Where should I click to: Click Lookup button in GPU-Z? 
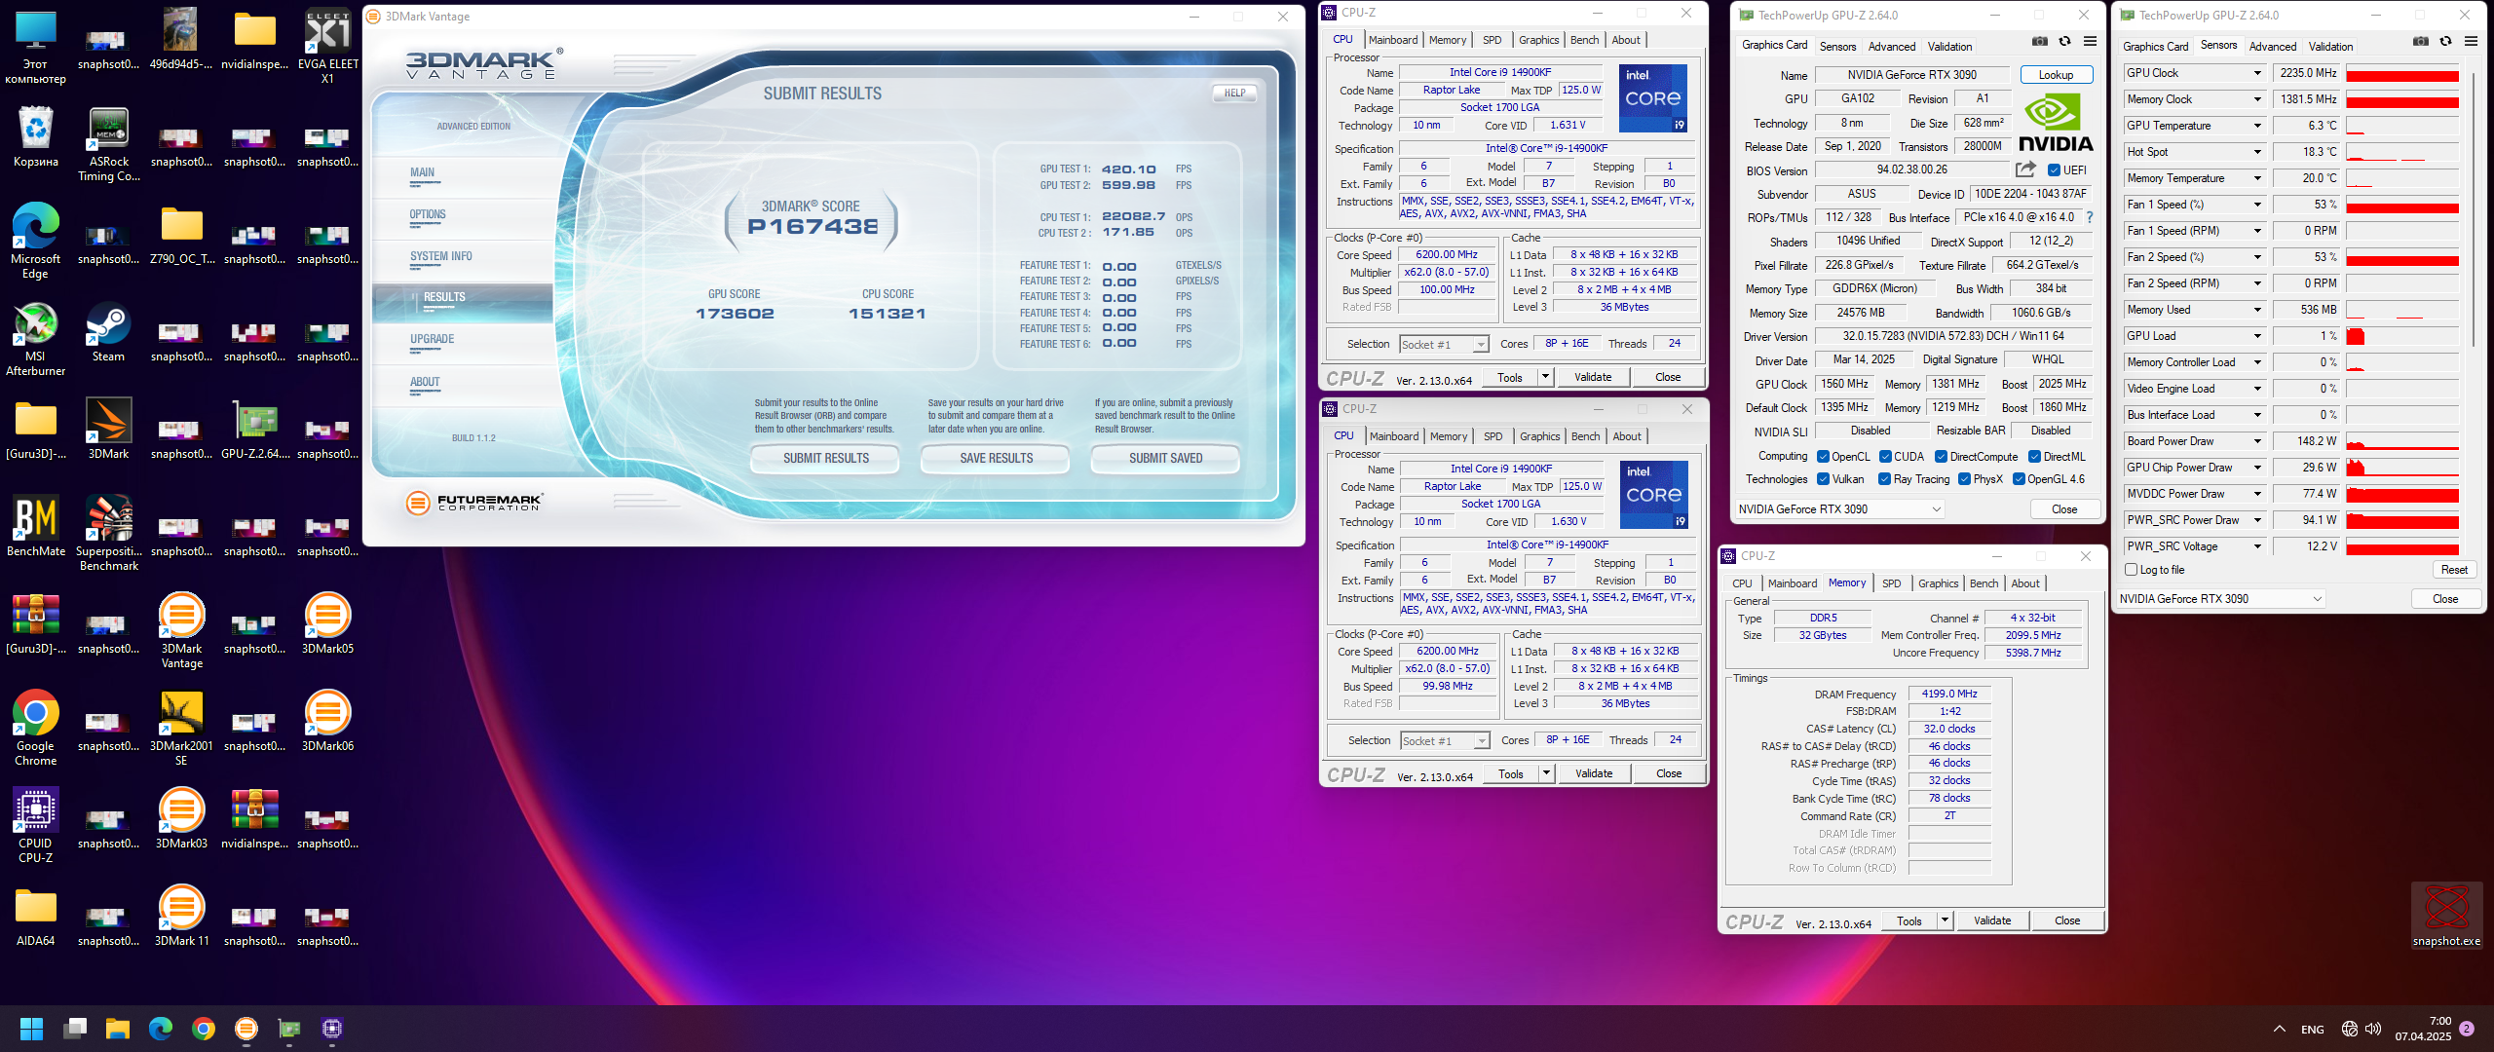2056,75
